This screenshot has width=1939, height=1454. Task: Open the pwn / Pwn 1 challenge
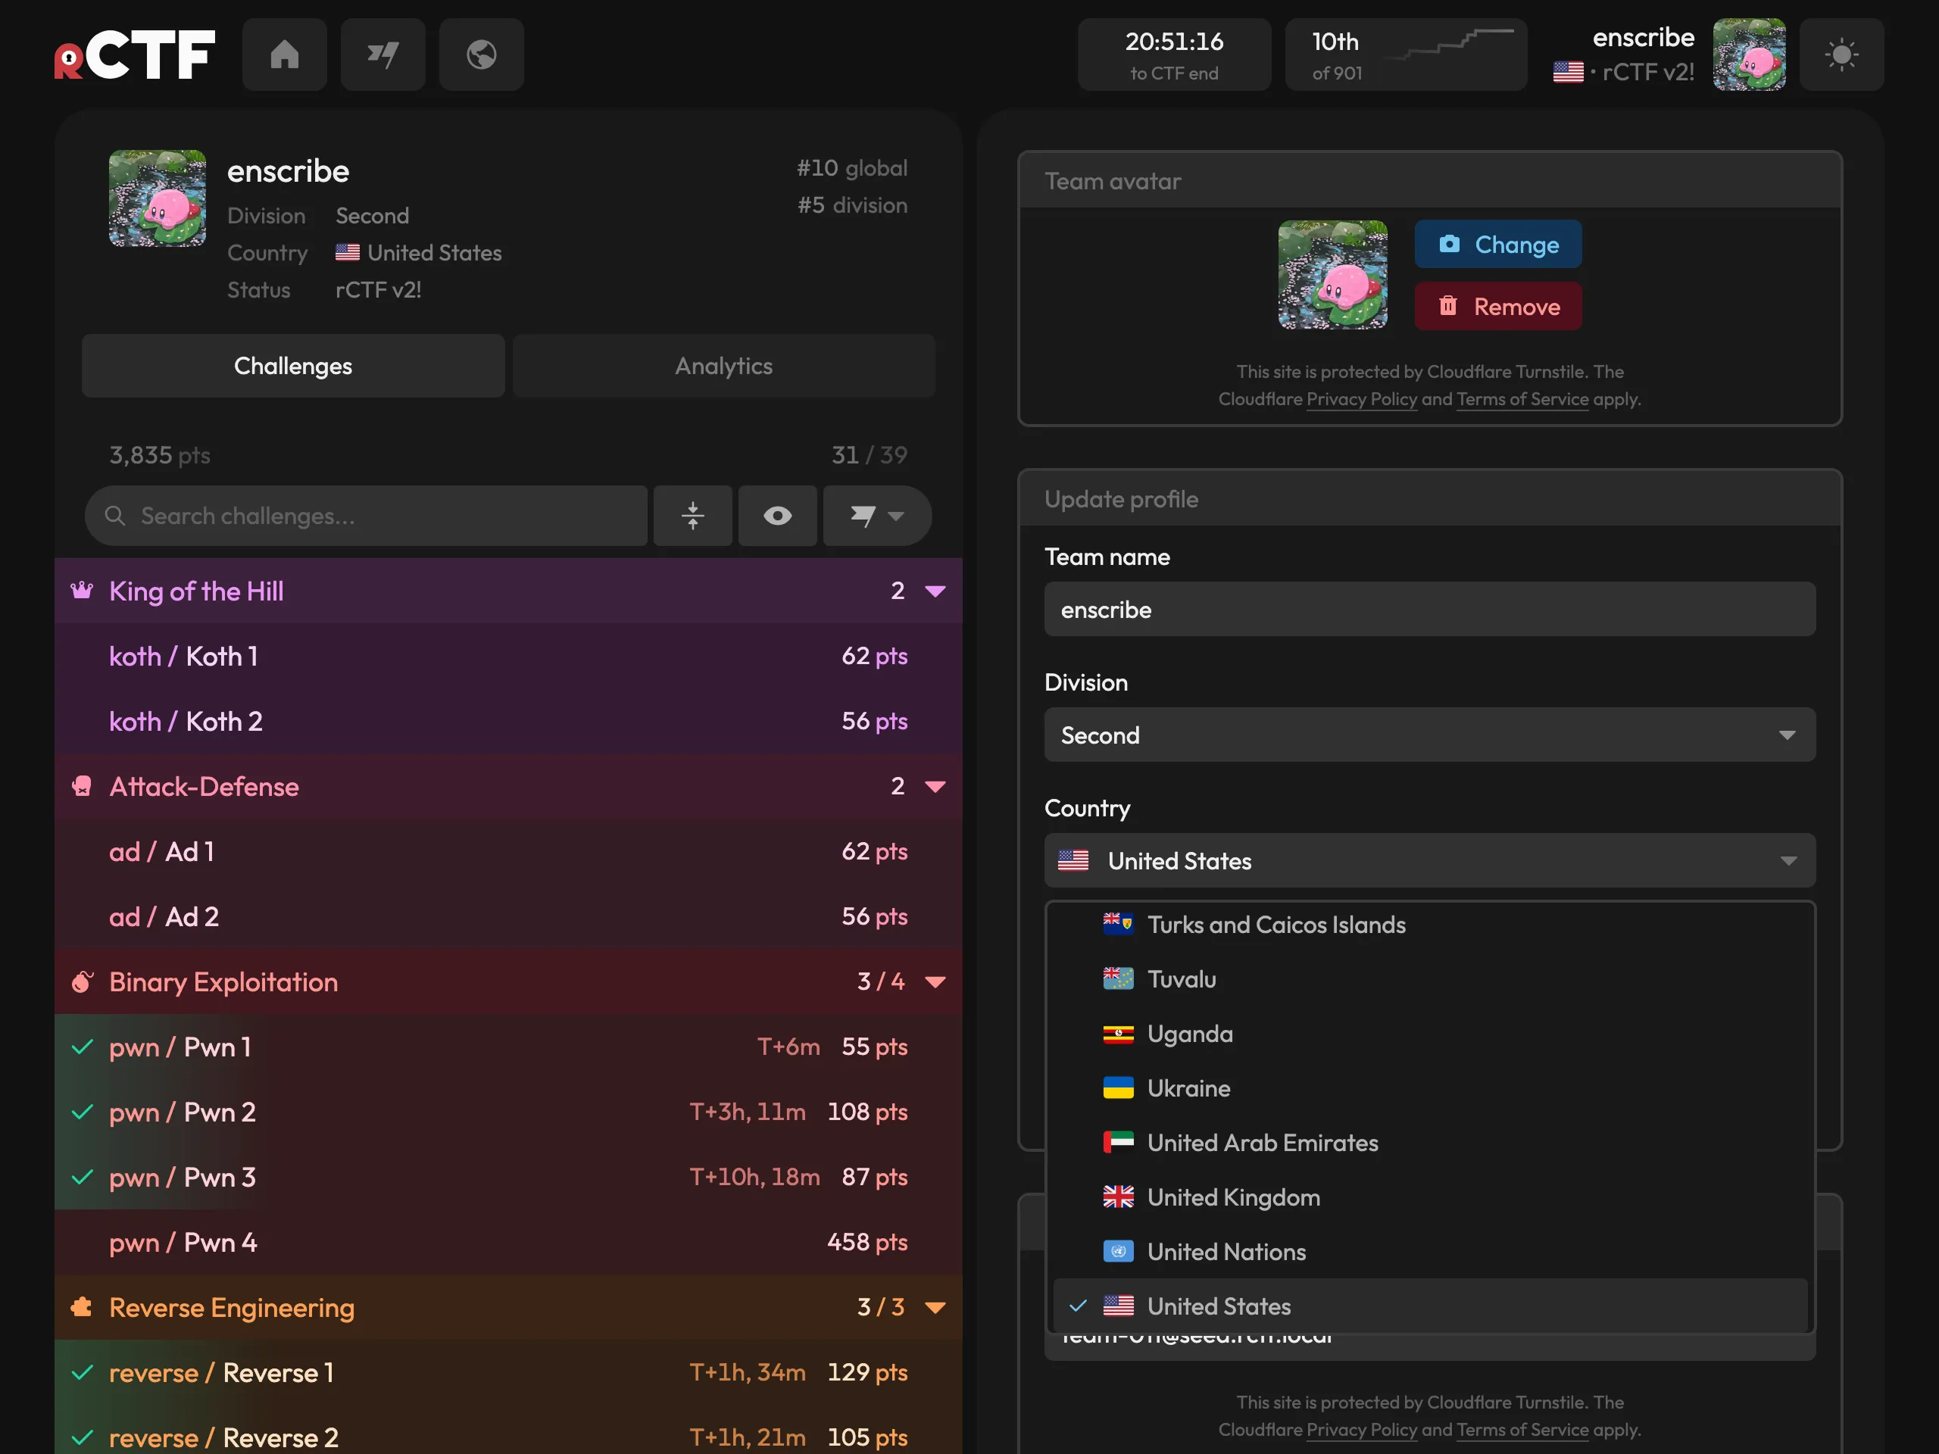click(x=508, y=1047)
